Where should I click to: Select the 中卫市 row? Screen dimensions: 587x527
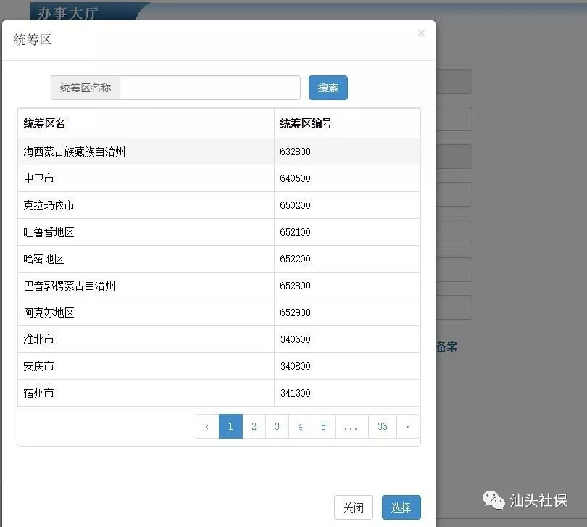pos(219,178)
